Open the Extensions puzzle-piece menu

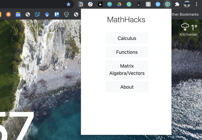177,4
